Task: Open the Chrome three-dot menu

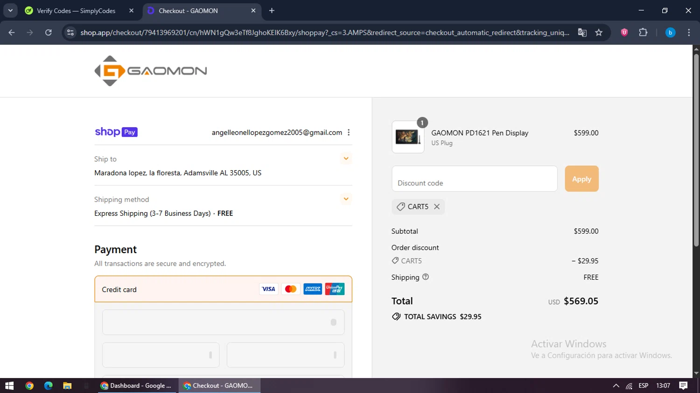Action: [689, 33]
